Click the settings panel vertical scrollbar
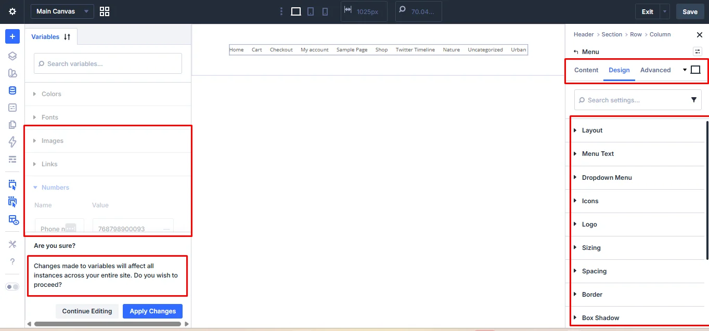 pos(707,190)
